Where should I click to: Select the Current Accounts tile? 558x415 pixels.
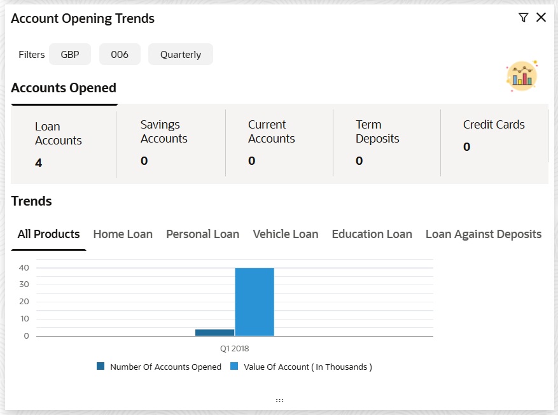tap(279, 143)
